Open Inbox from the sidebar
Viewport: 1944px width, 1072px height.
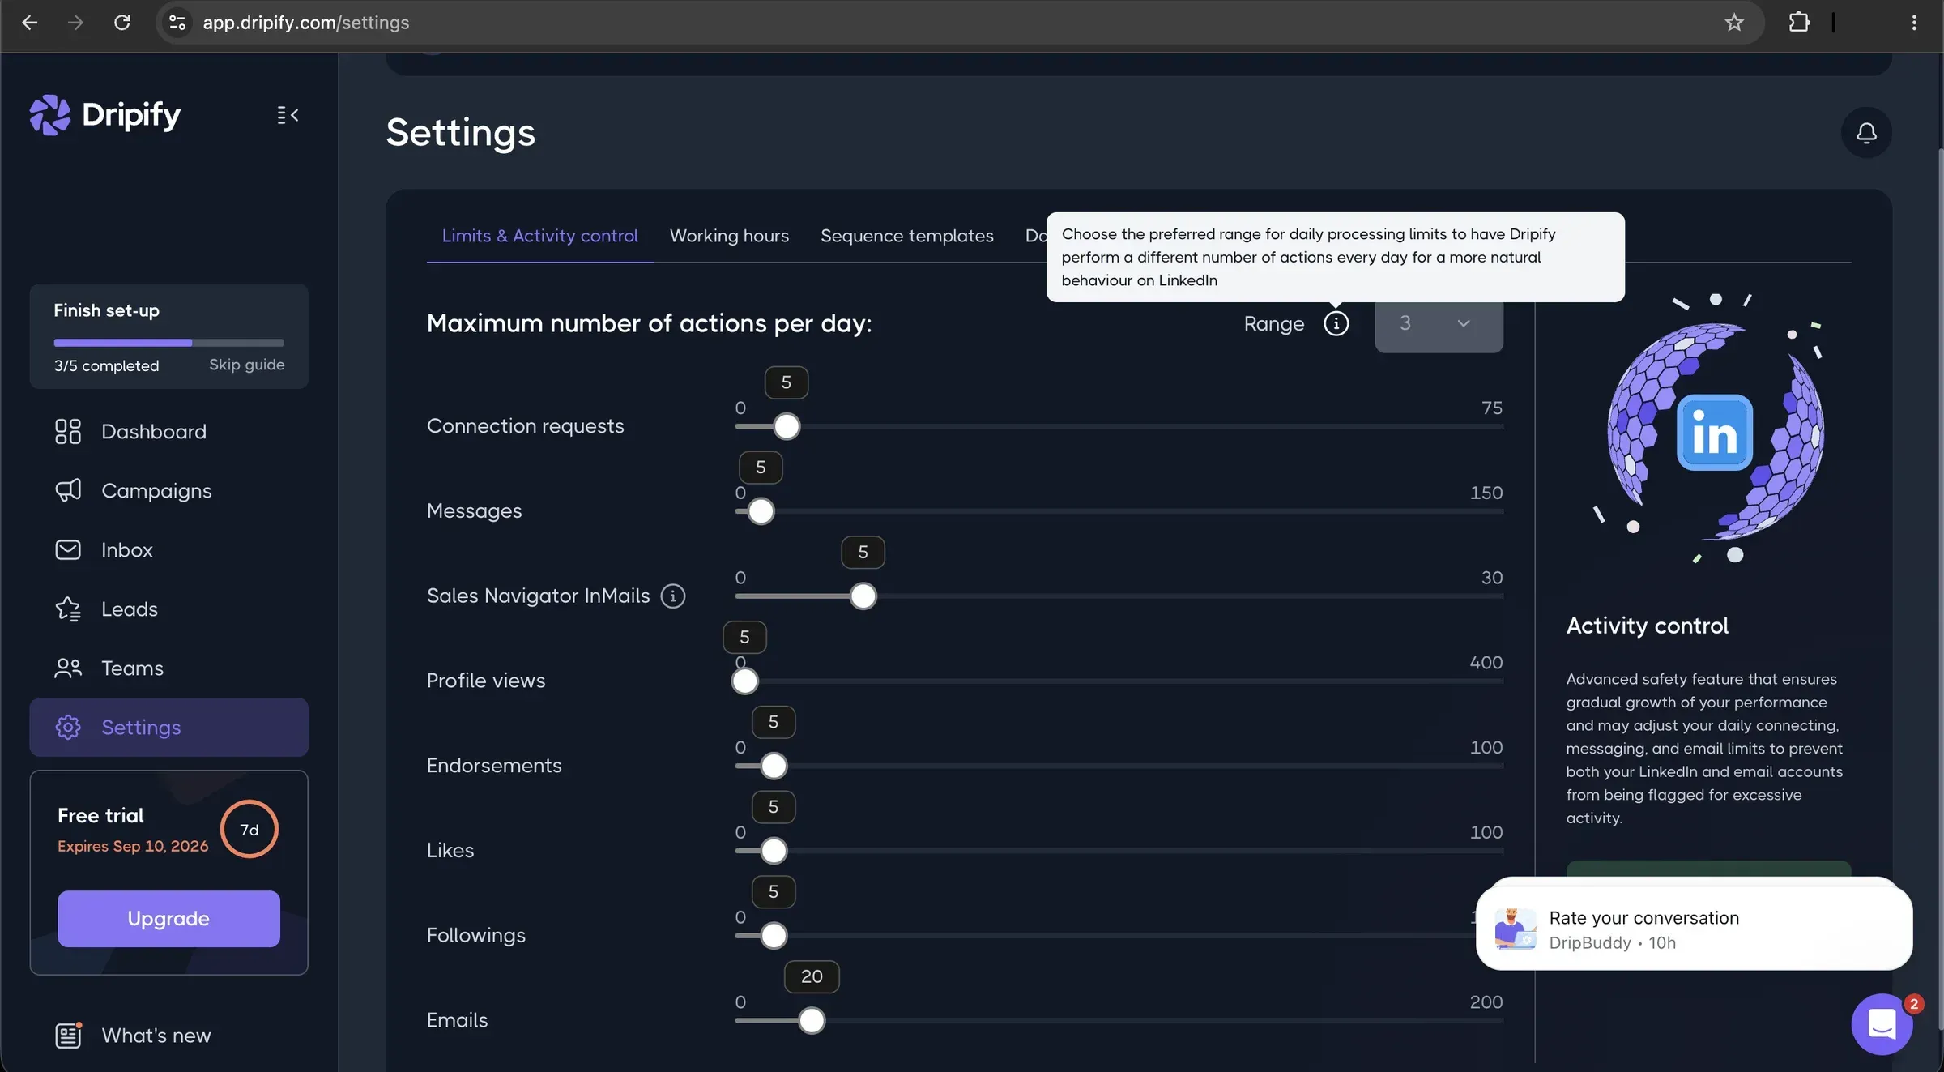click(168, 549)
